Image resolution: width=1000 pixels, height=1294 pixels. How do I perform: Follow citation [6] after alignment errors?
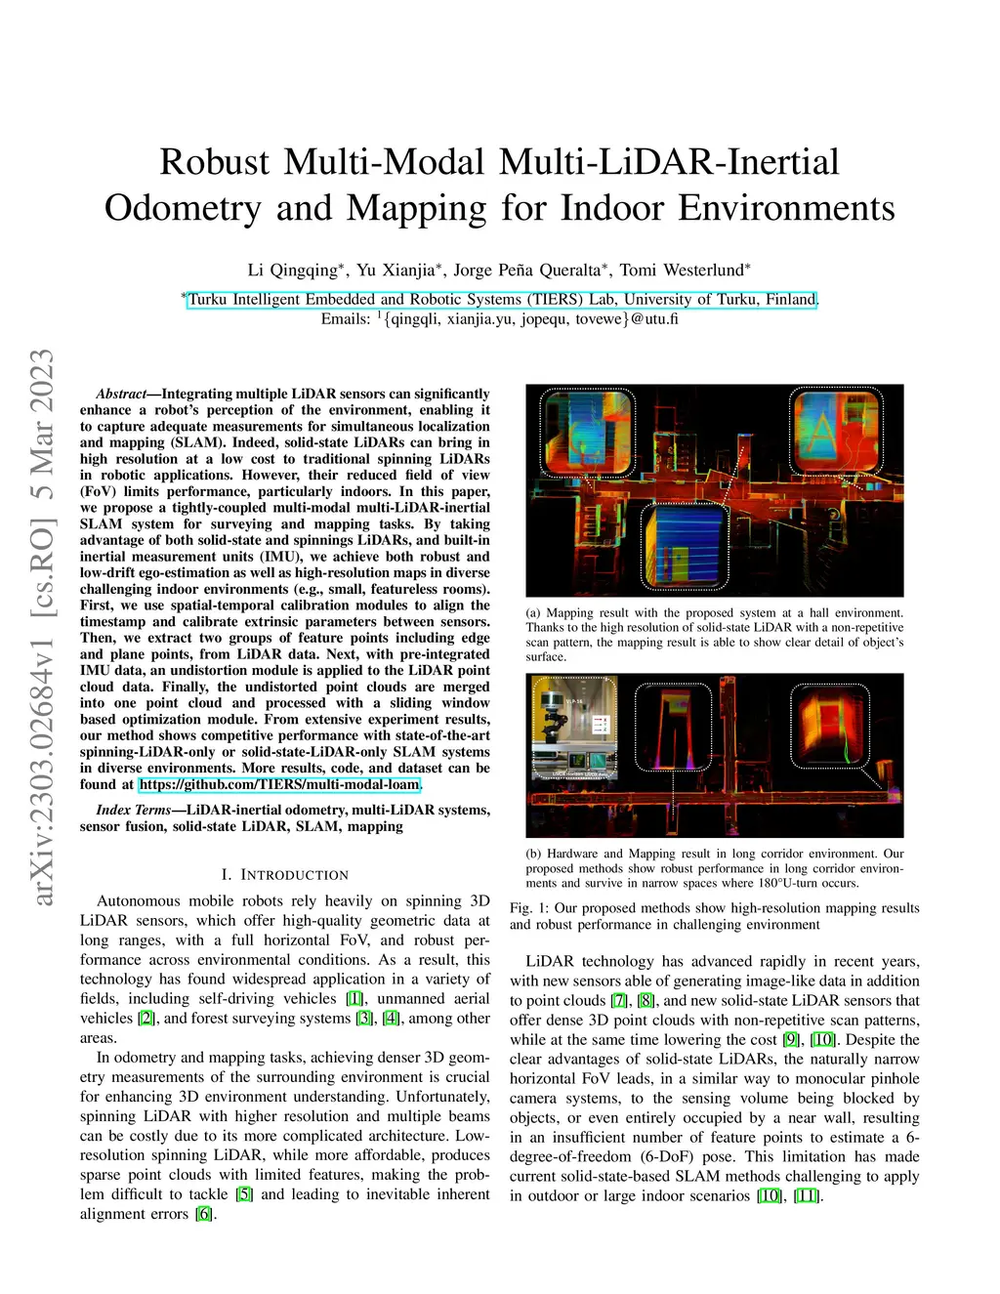click(x=203, y=1213)
